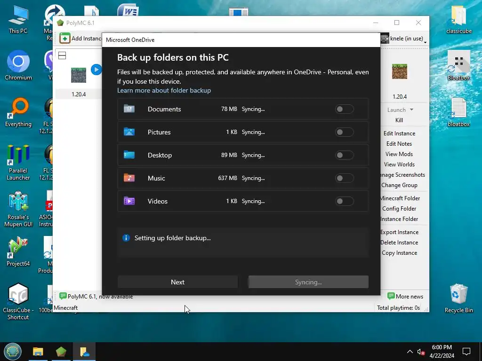Open classicube folder on desktop
This screenshot has height=361, width=482.
click(458, 20)
